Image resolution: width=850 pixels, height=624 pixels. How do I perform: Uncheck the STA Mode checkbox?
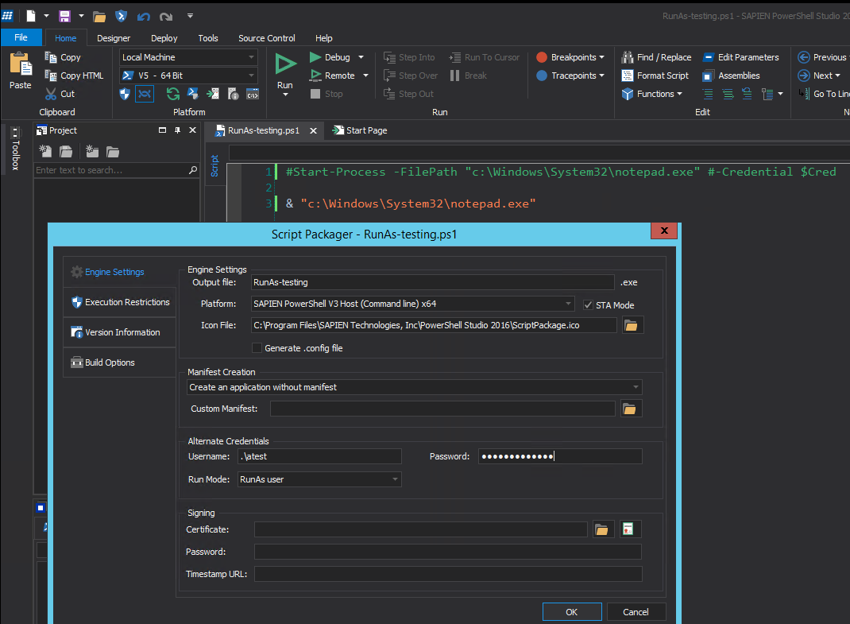pyautogui.click(x=588, y=305)
